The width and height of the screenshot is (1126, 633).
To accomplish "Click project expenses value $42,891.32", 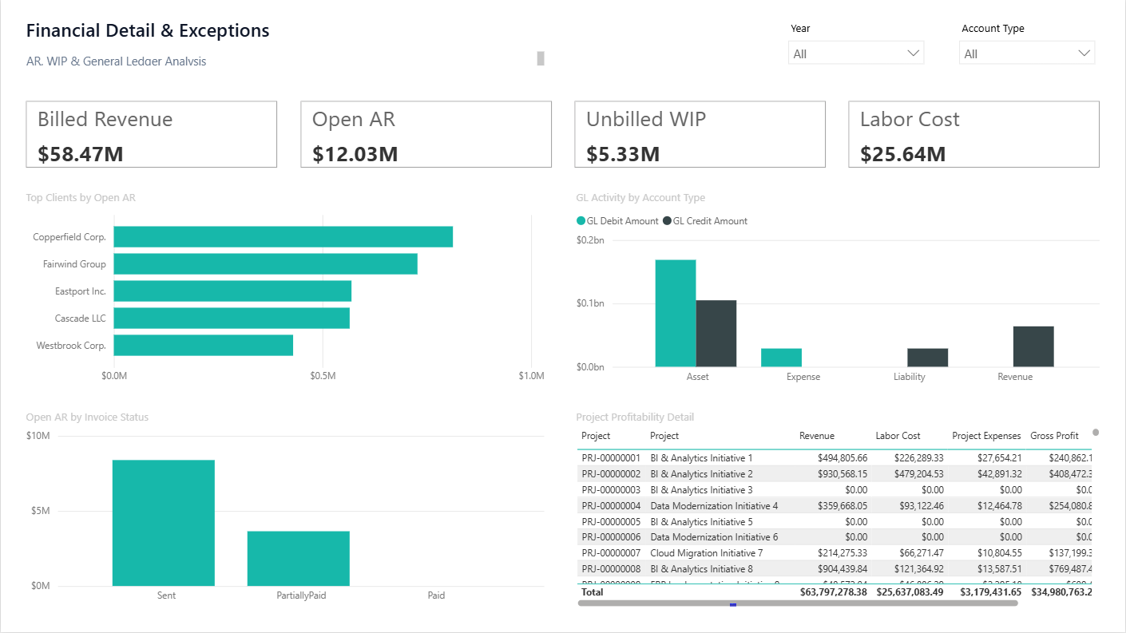I will click(x=999, y=474).
